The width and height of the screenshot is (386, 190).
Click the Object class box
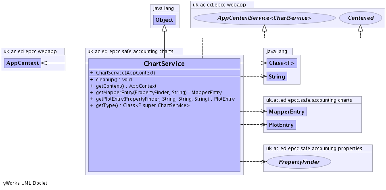pyautogui.click(x=164, y=20)
